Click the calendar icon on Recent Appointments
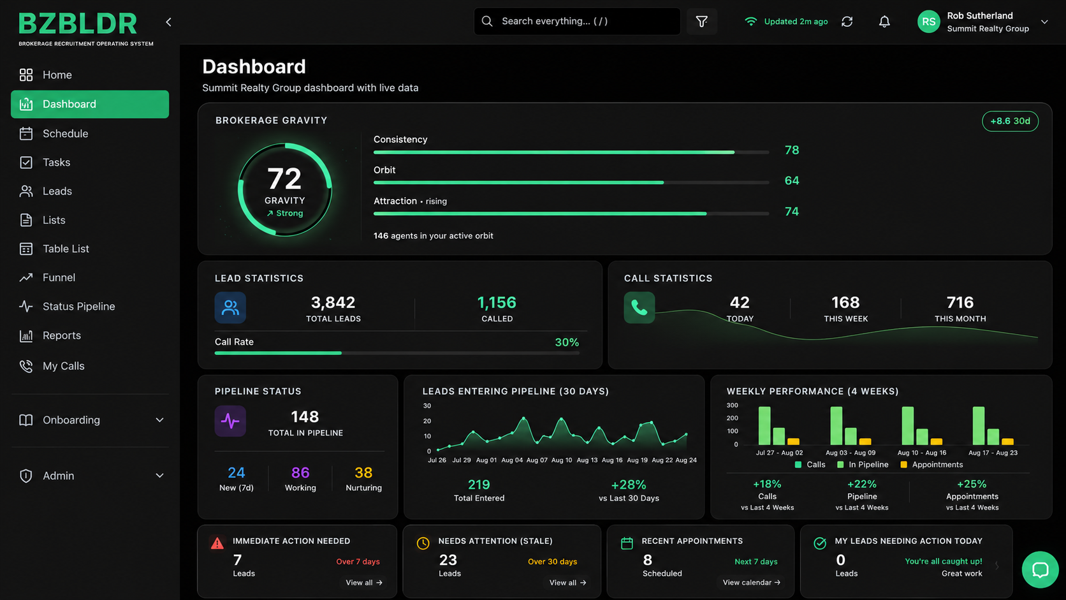The height and width of the screenshot is (600, 1066). [627, 543]
